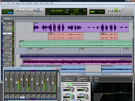Viewport: 135px width, 101px height.
Task: Mute the VOX track in Edit window
Action: tap(11, 25)
